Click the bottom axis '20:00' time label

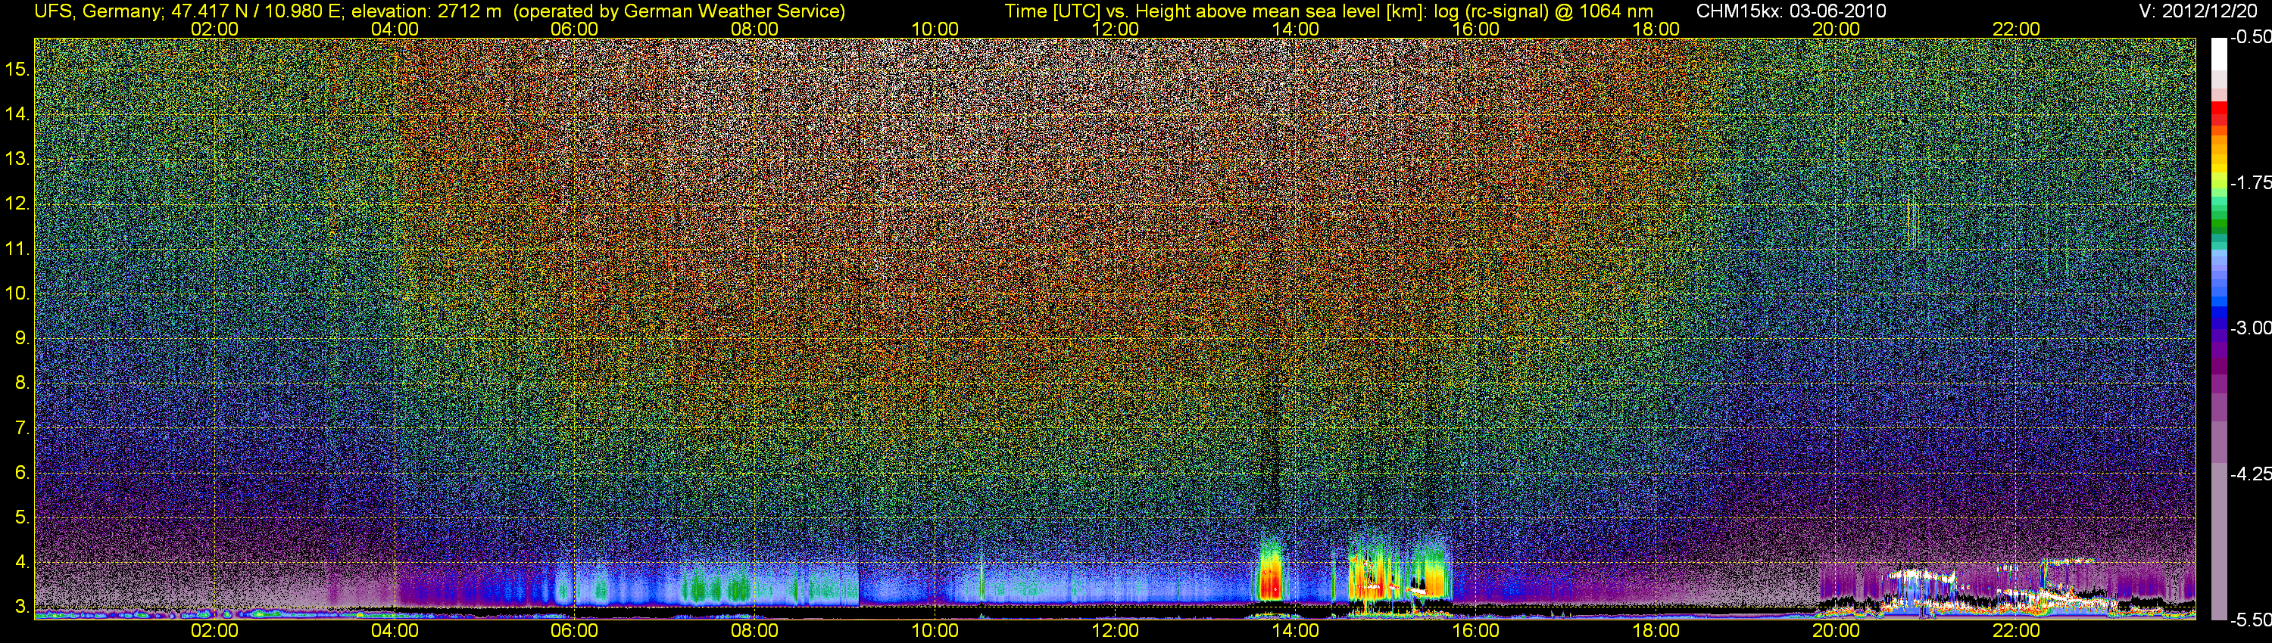click(1837, 631)
